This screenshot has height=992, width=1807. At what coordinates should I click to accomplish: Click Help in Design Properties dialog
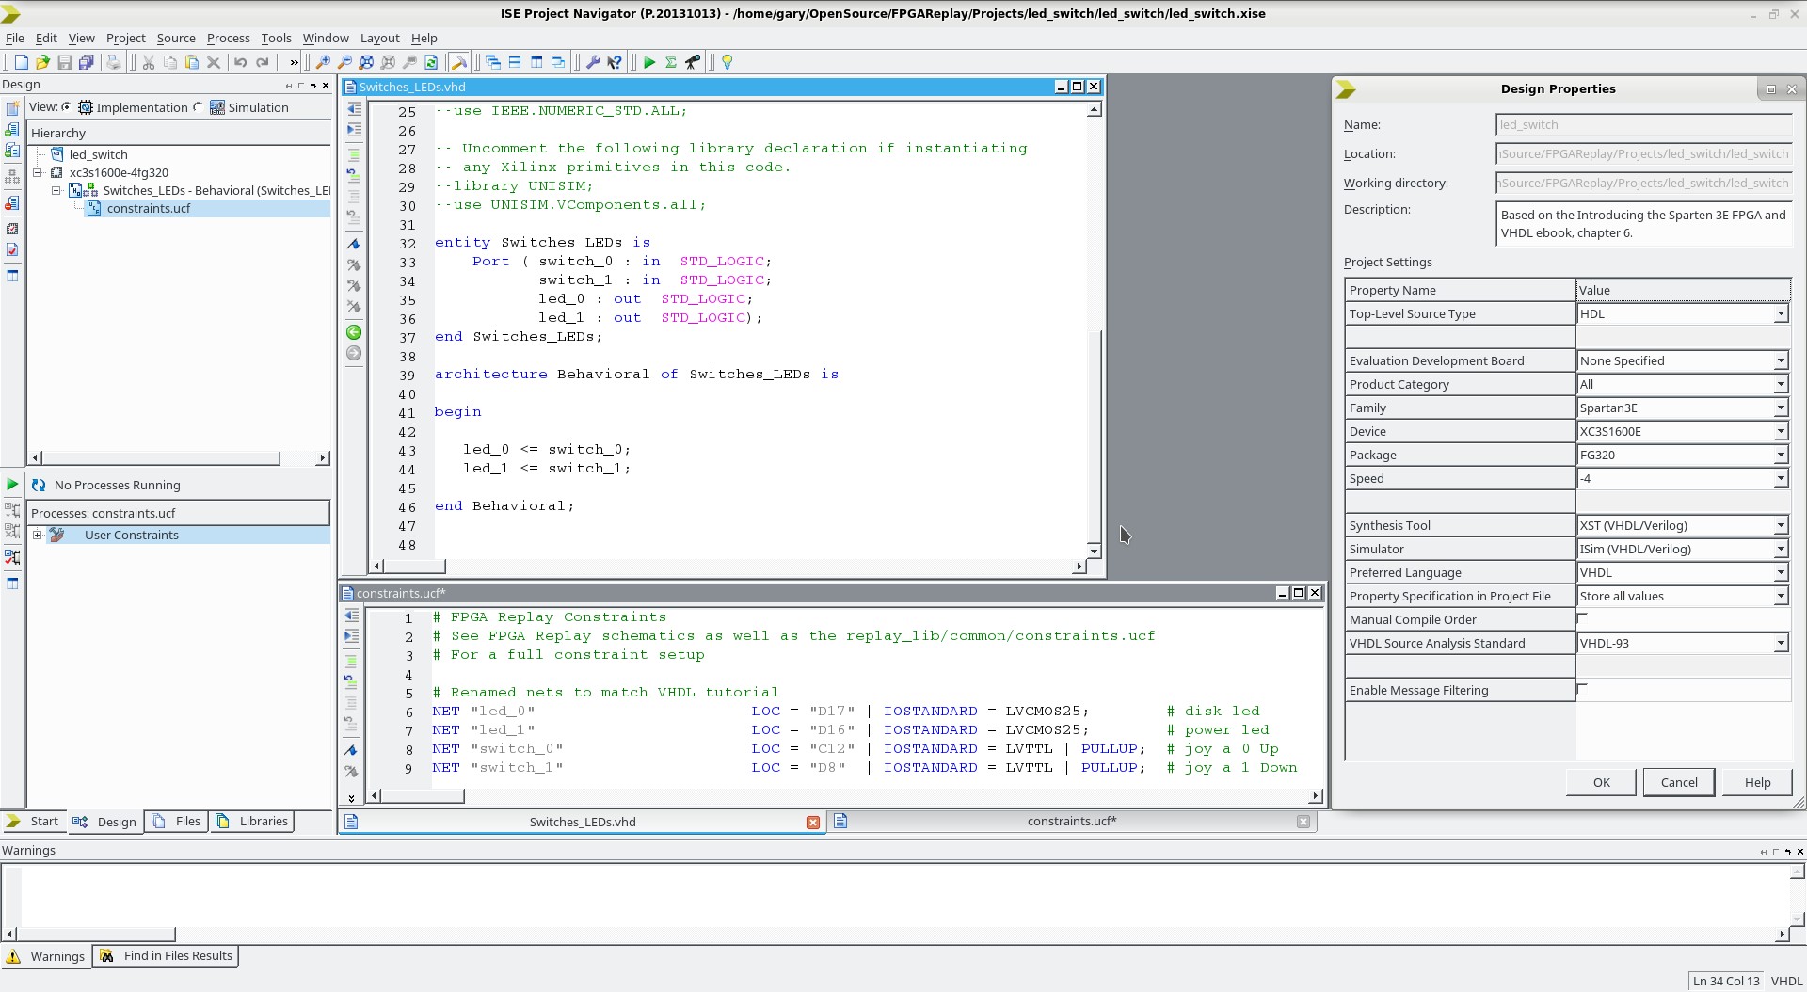point(1756,782)
